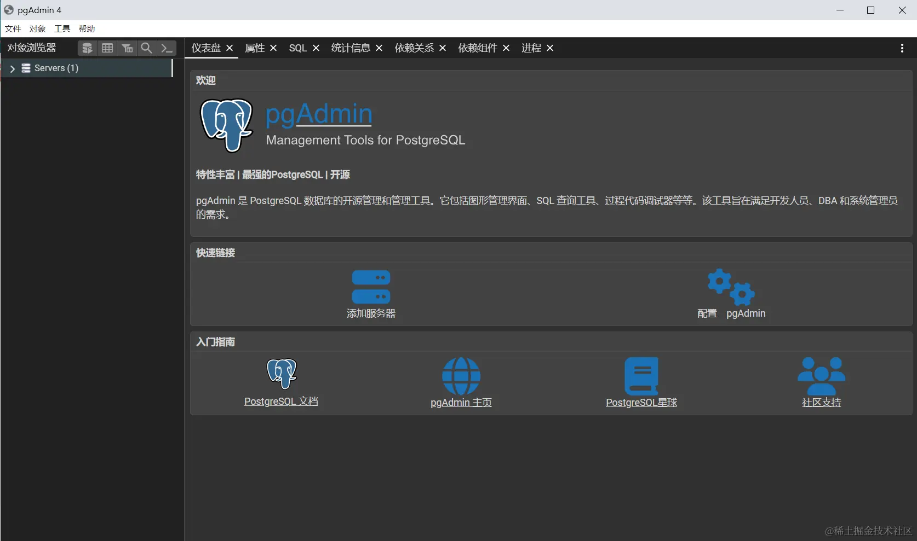Image resolution: width=917 pixels, height=541 pixels.
Task: Click the 社区支持 community icon
Action: [821, 376]
